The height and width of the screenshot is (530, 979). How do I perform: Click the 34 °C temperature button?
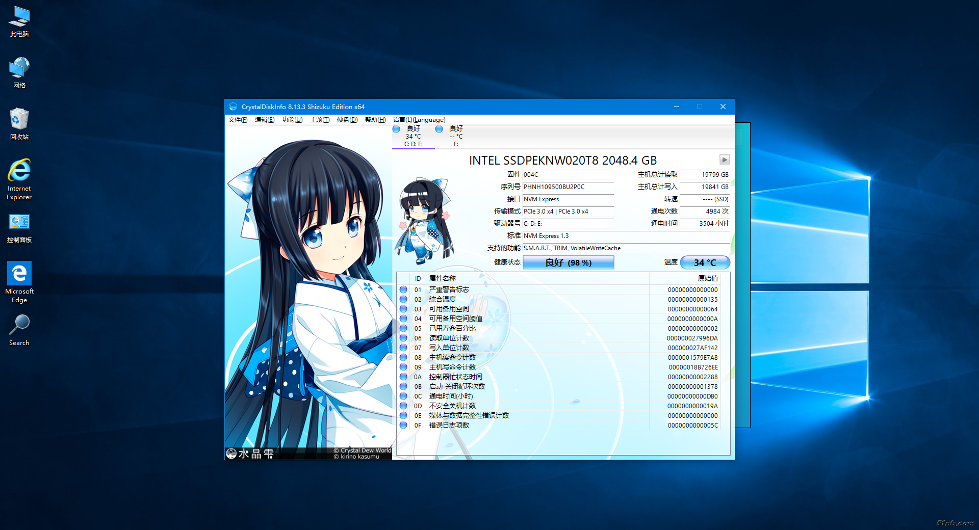(x=705, y=262)
